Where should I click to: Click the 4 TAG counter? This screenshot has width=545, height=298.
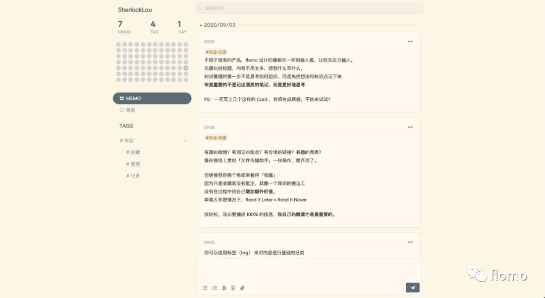point(154,27)
